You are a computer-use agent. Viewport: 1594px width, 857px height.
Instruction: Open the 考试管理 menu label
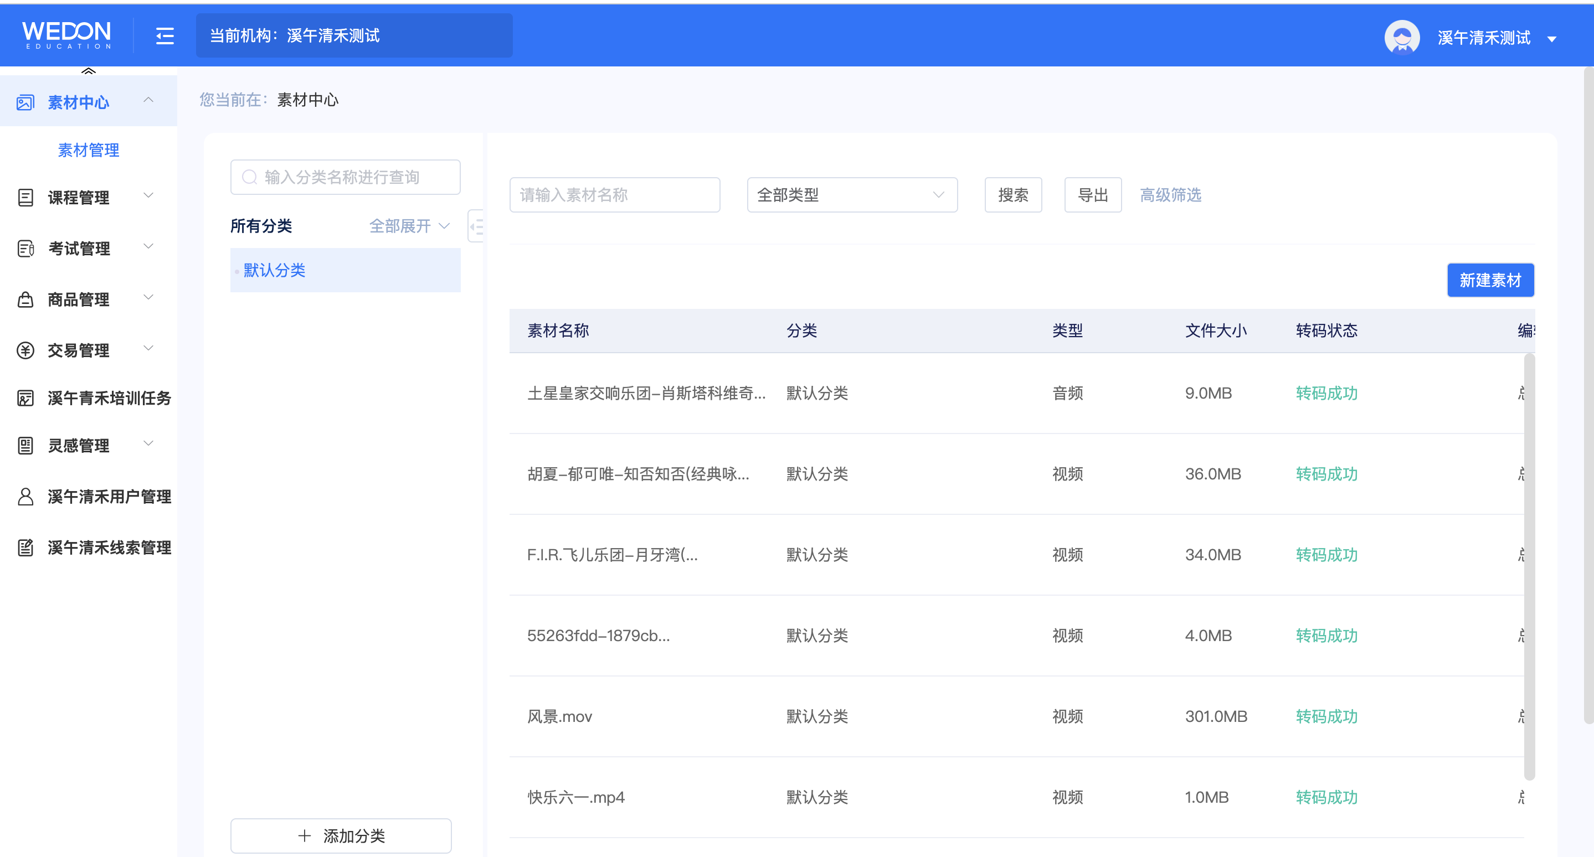point(79,248)
